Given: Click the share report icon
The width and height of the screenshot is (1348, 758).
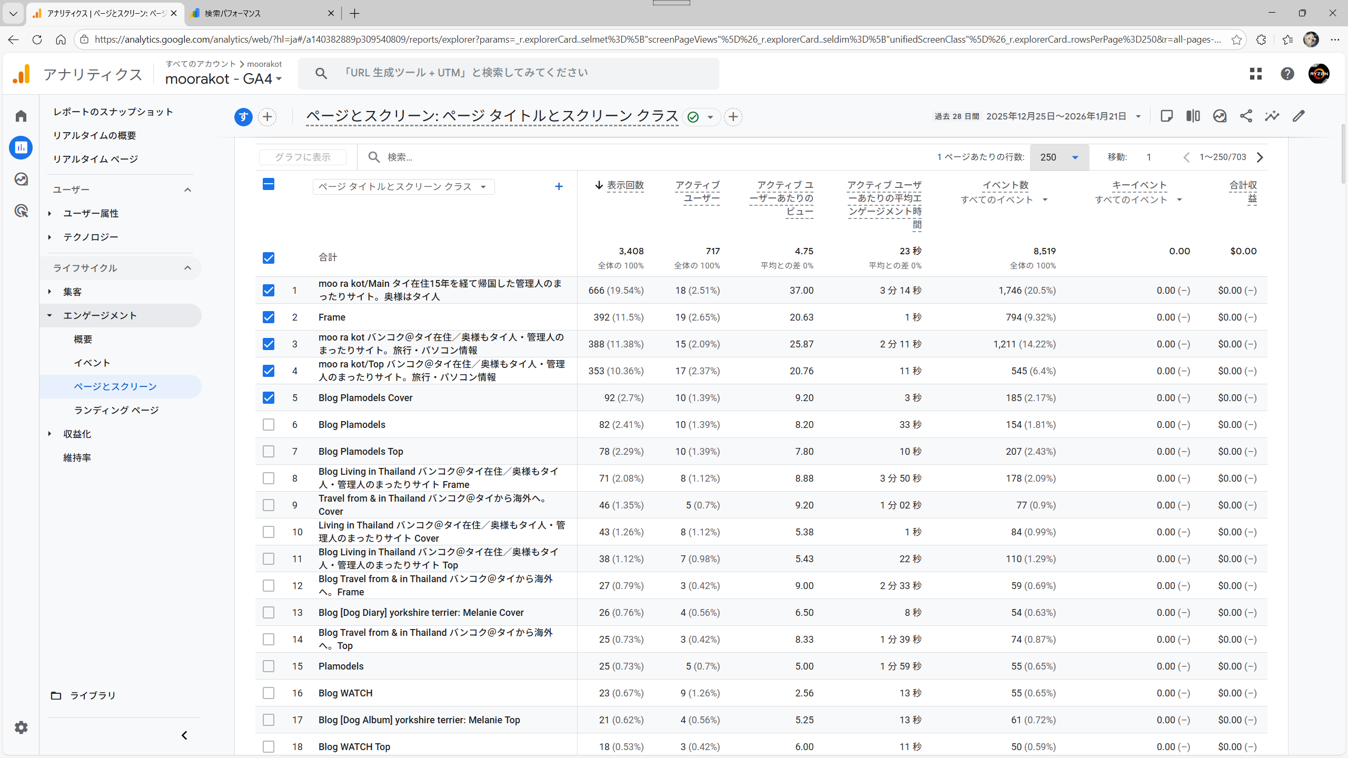Looking at the screenshot, I should click(1246, 116).
